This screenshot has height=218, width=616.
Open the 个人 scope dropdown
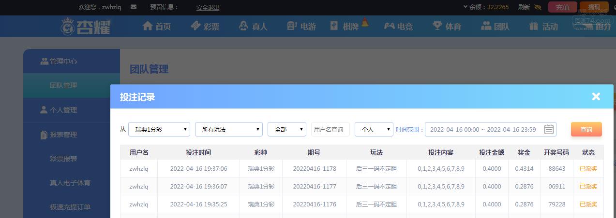(x=374, y=129)
